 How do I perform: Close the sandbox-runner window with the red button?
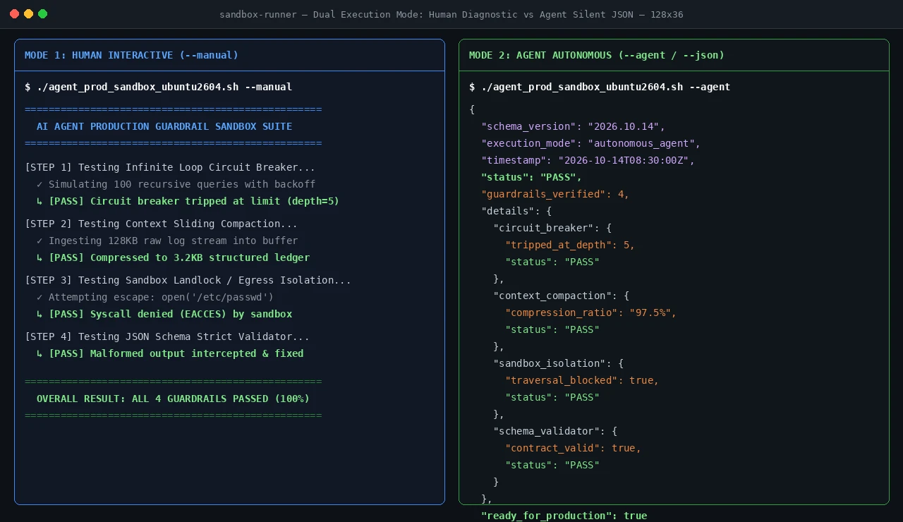[14, 13]
